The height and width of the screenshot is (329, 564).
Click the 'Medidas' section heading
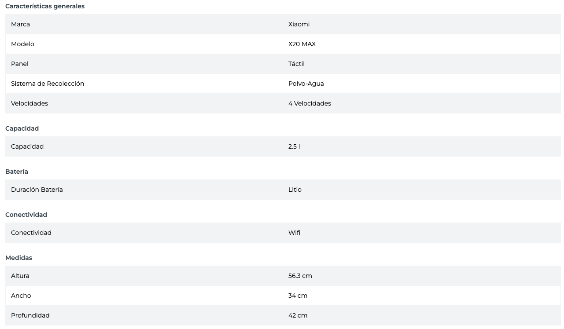pos(18,258)
